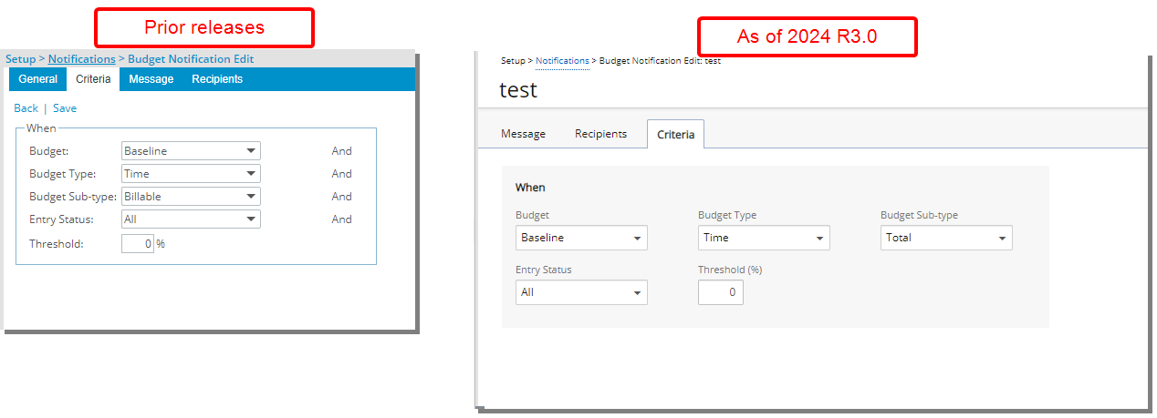Image resolution: width=1157 pixels, height=418 pixels.
Task: Select the white Criteria tab in old layout
Action: pyautogui.click(x=94, y=79)
